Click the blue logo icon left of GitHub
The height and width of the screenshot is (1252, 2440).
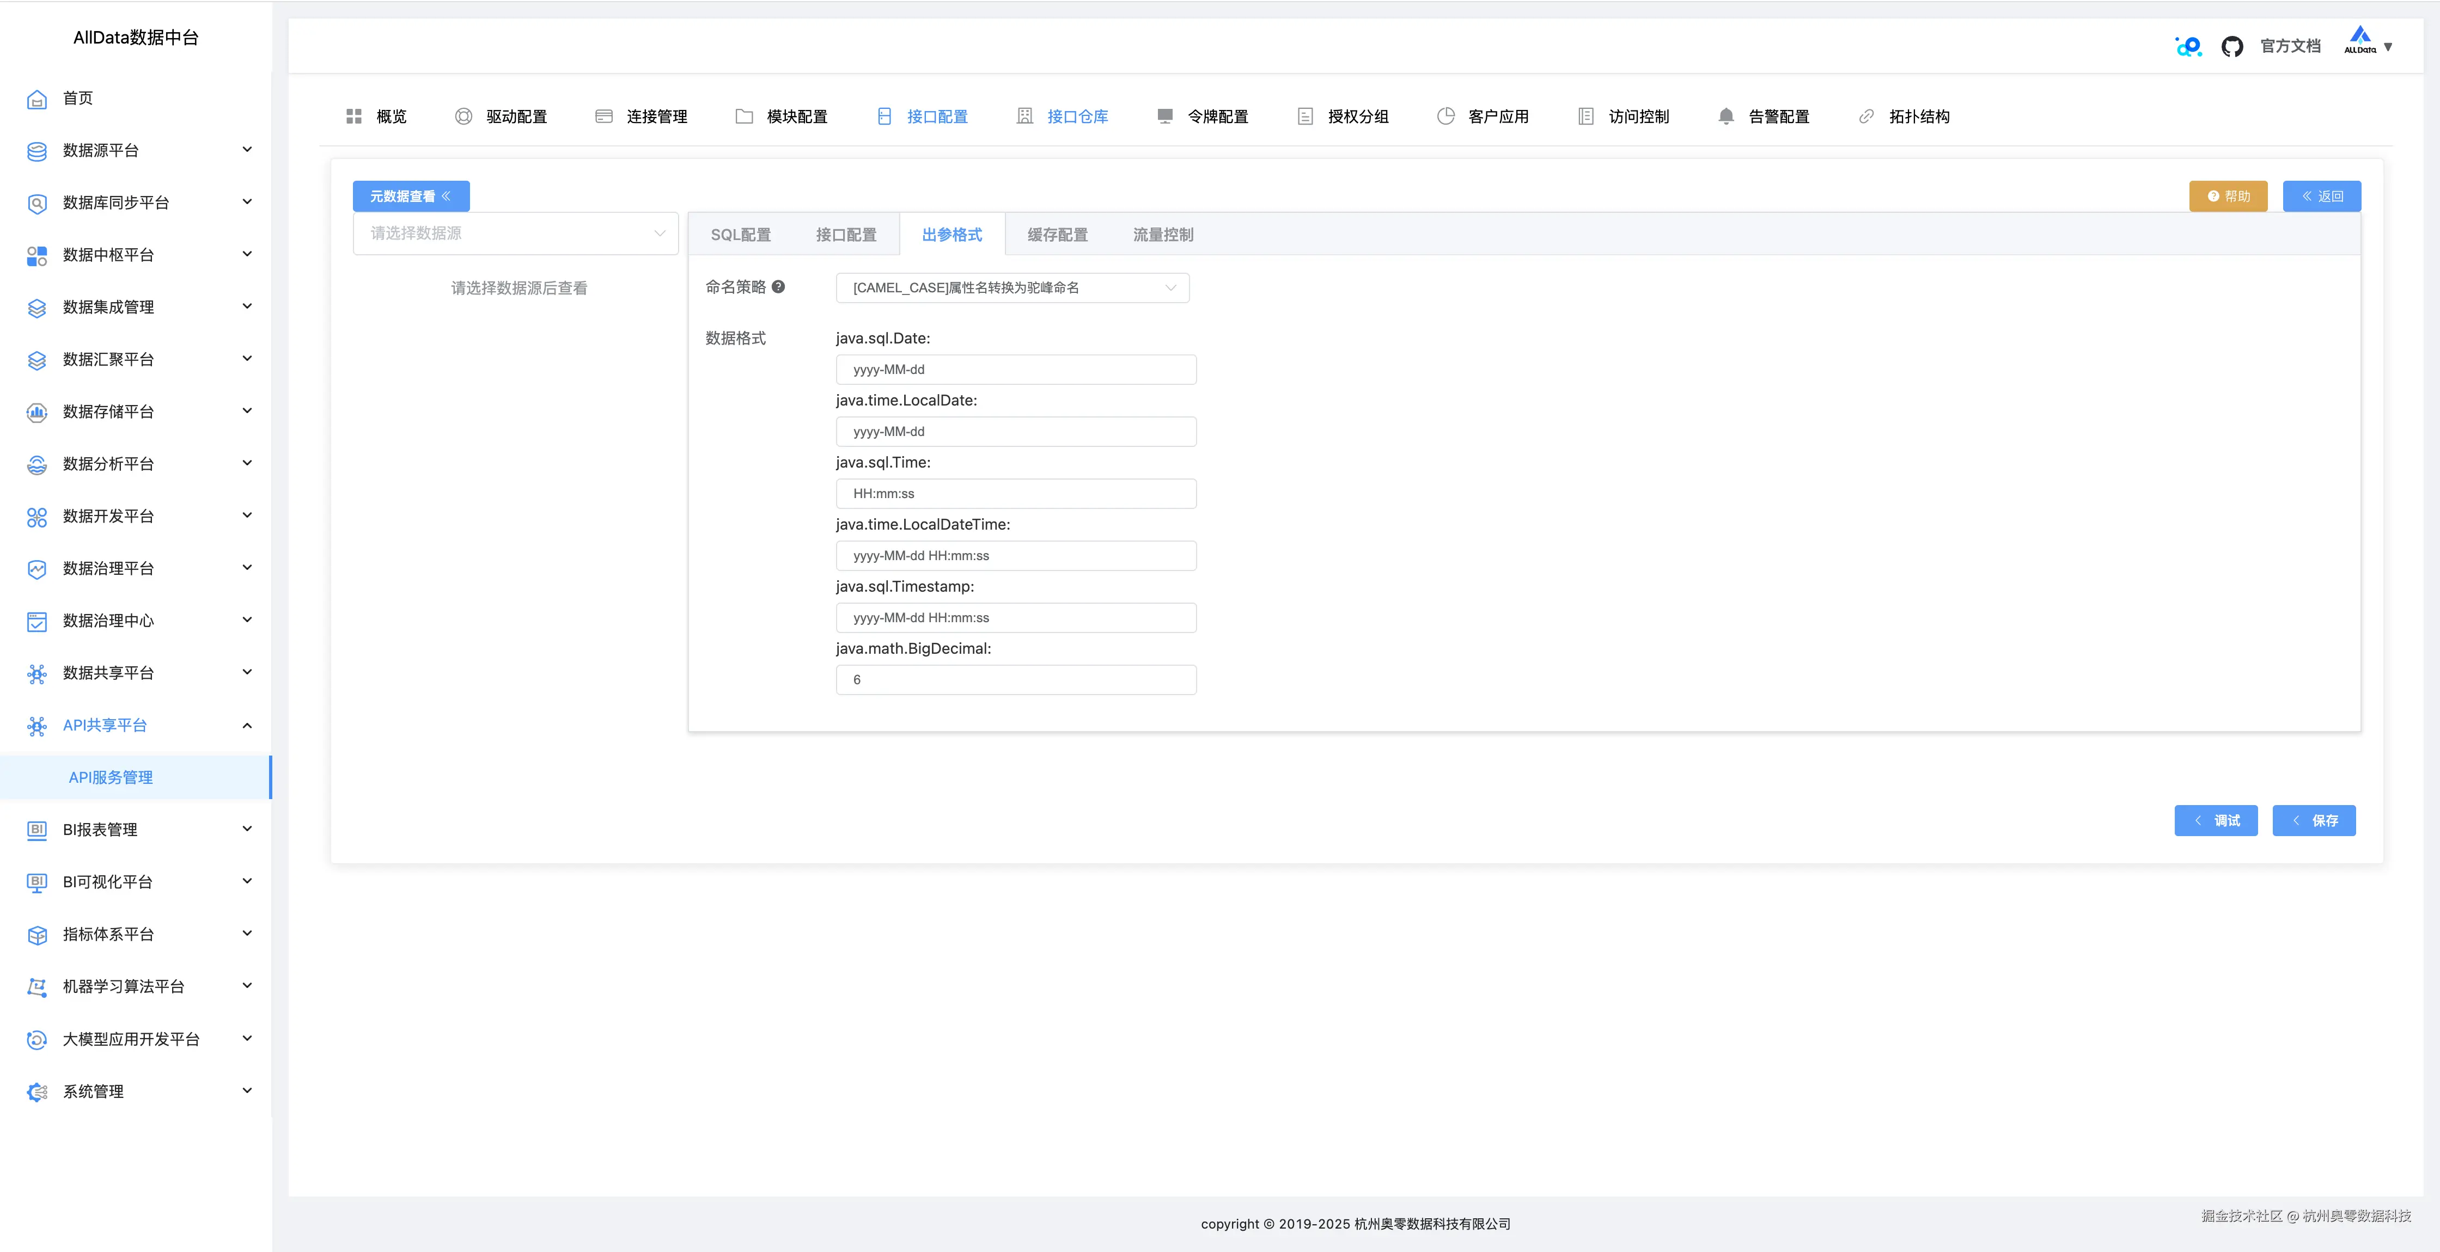coord(2188,46)
